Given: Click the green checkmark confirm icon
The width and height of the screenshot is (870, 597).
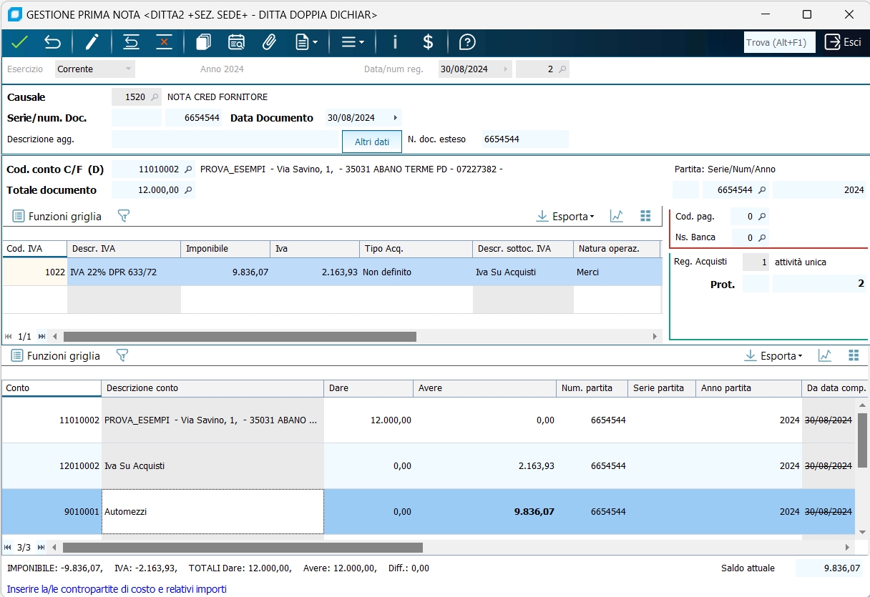Looking at the screenshot, I should (19, 42).
